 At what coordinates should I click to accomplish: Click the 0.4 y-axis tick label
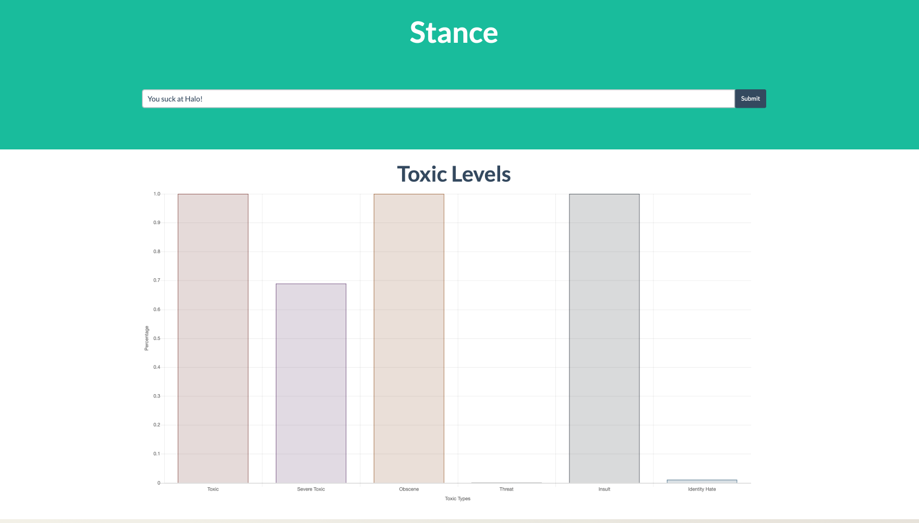coord(157,367)
